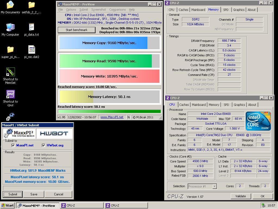Switch to Caches tab in bottom CPU-Z window
The width and height of the screenshot is (278, 209).
pos(184,105)
